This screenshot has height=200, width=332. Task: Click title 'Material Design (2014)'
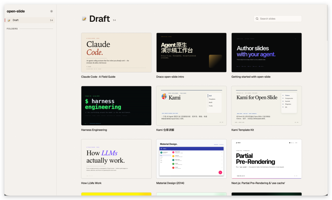coord(170,183)
